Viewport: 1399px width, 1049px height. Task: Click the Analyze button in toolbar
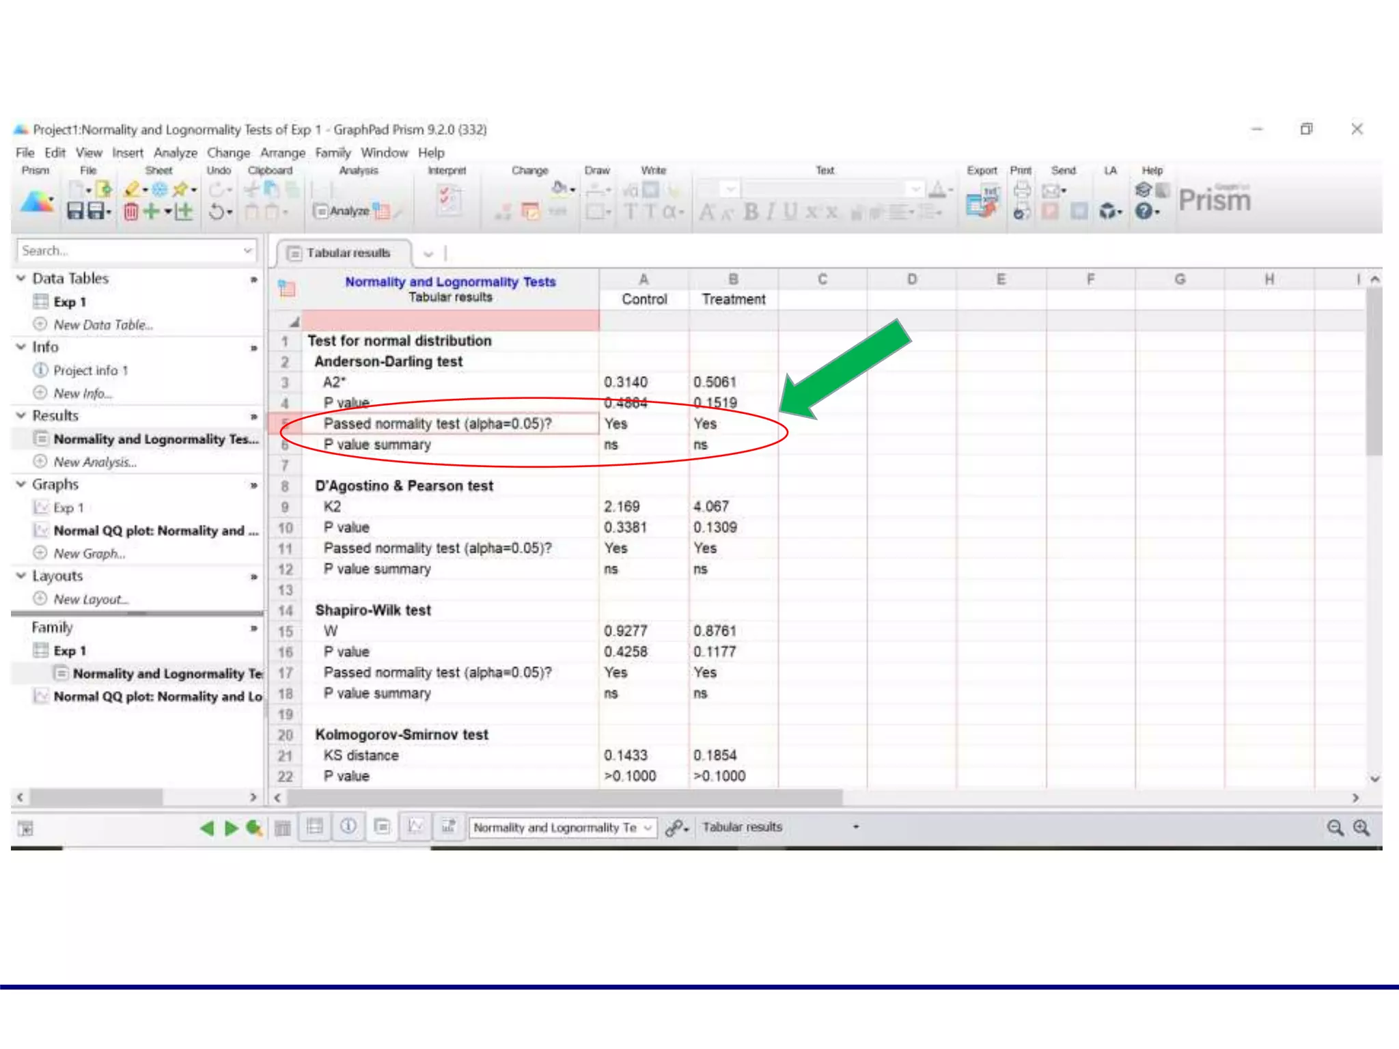pos(342,211)
